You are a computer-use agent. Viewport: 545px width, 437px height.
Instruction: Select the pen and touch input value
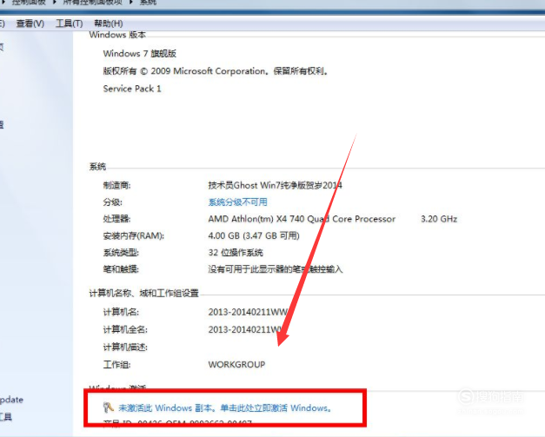(x=276, y=269)
